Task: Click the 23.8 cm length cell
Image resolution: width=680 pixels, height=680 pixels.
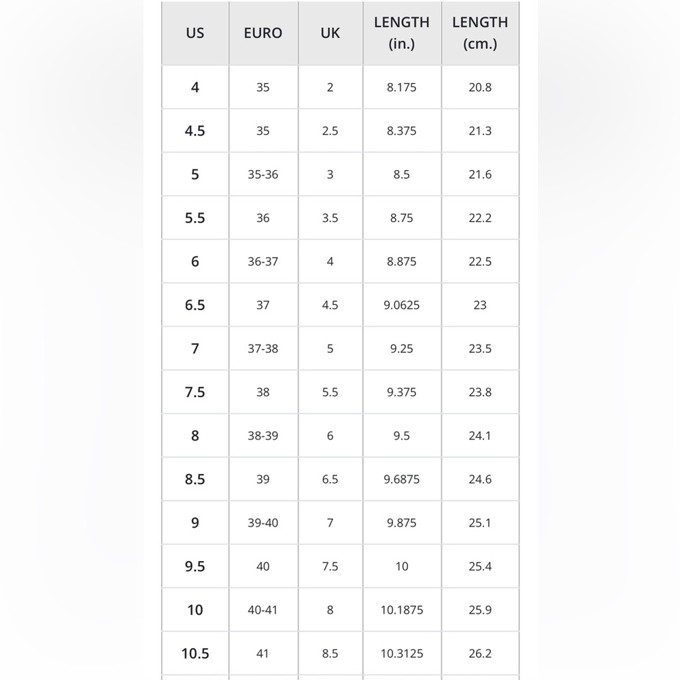Action: tap(480, 392)
